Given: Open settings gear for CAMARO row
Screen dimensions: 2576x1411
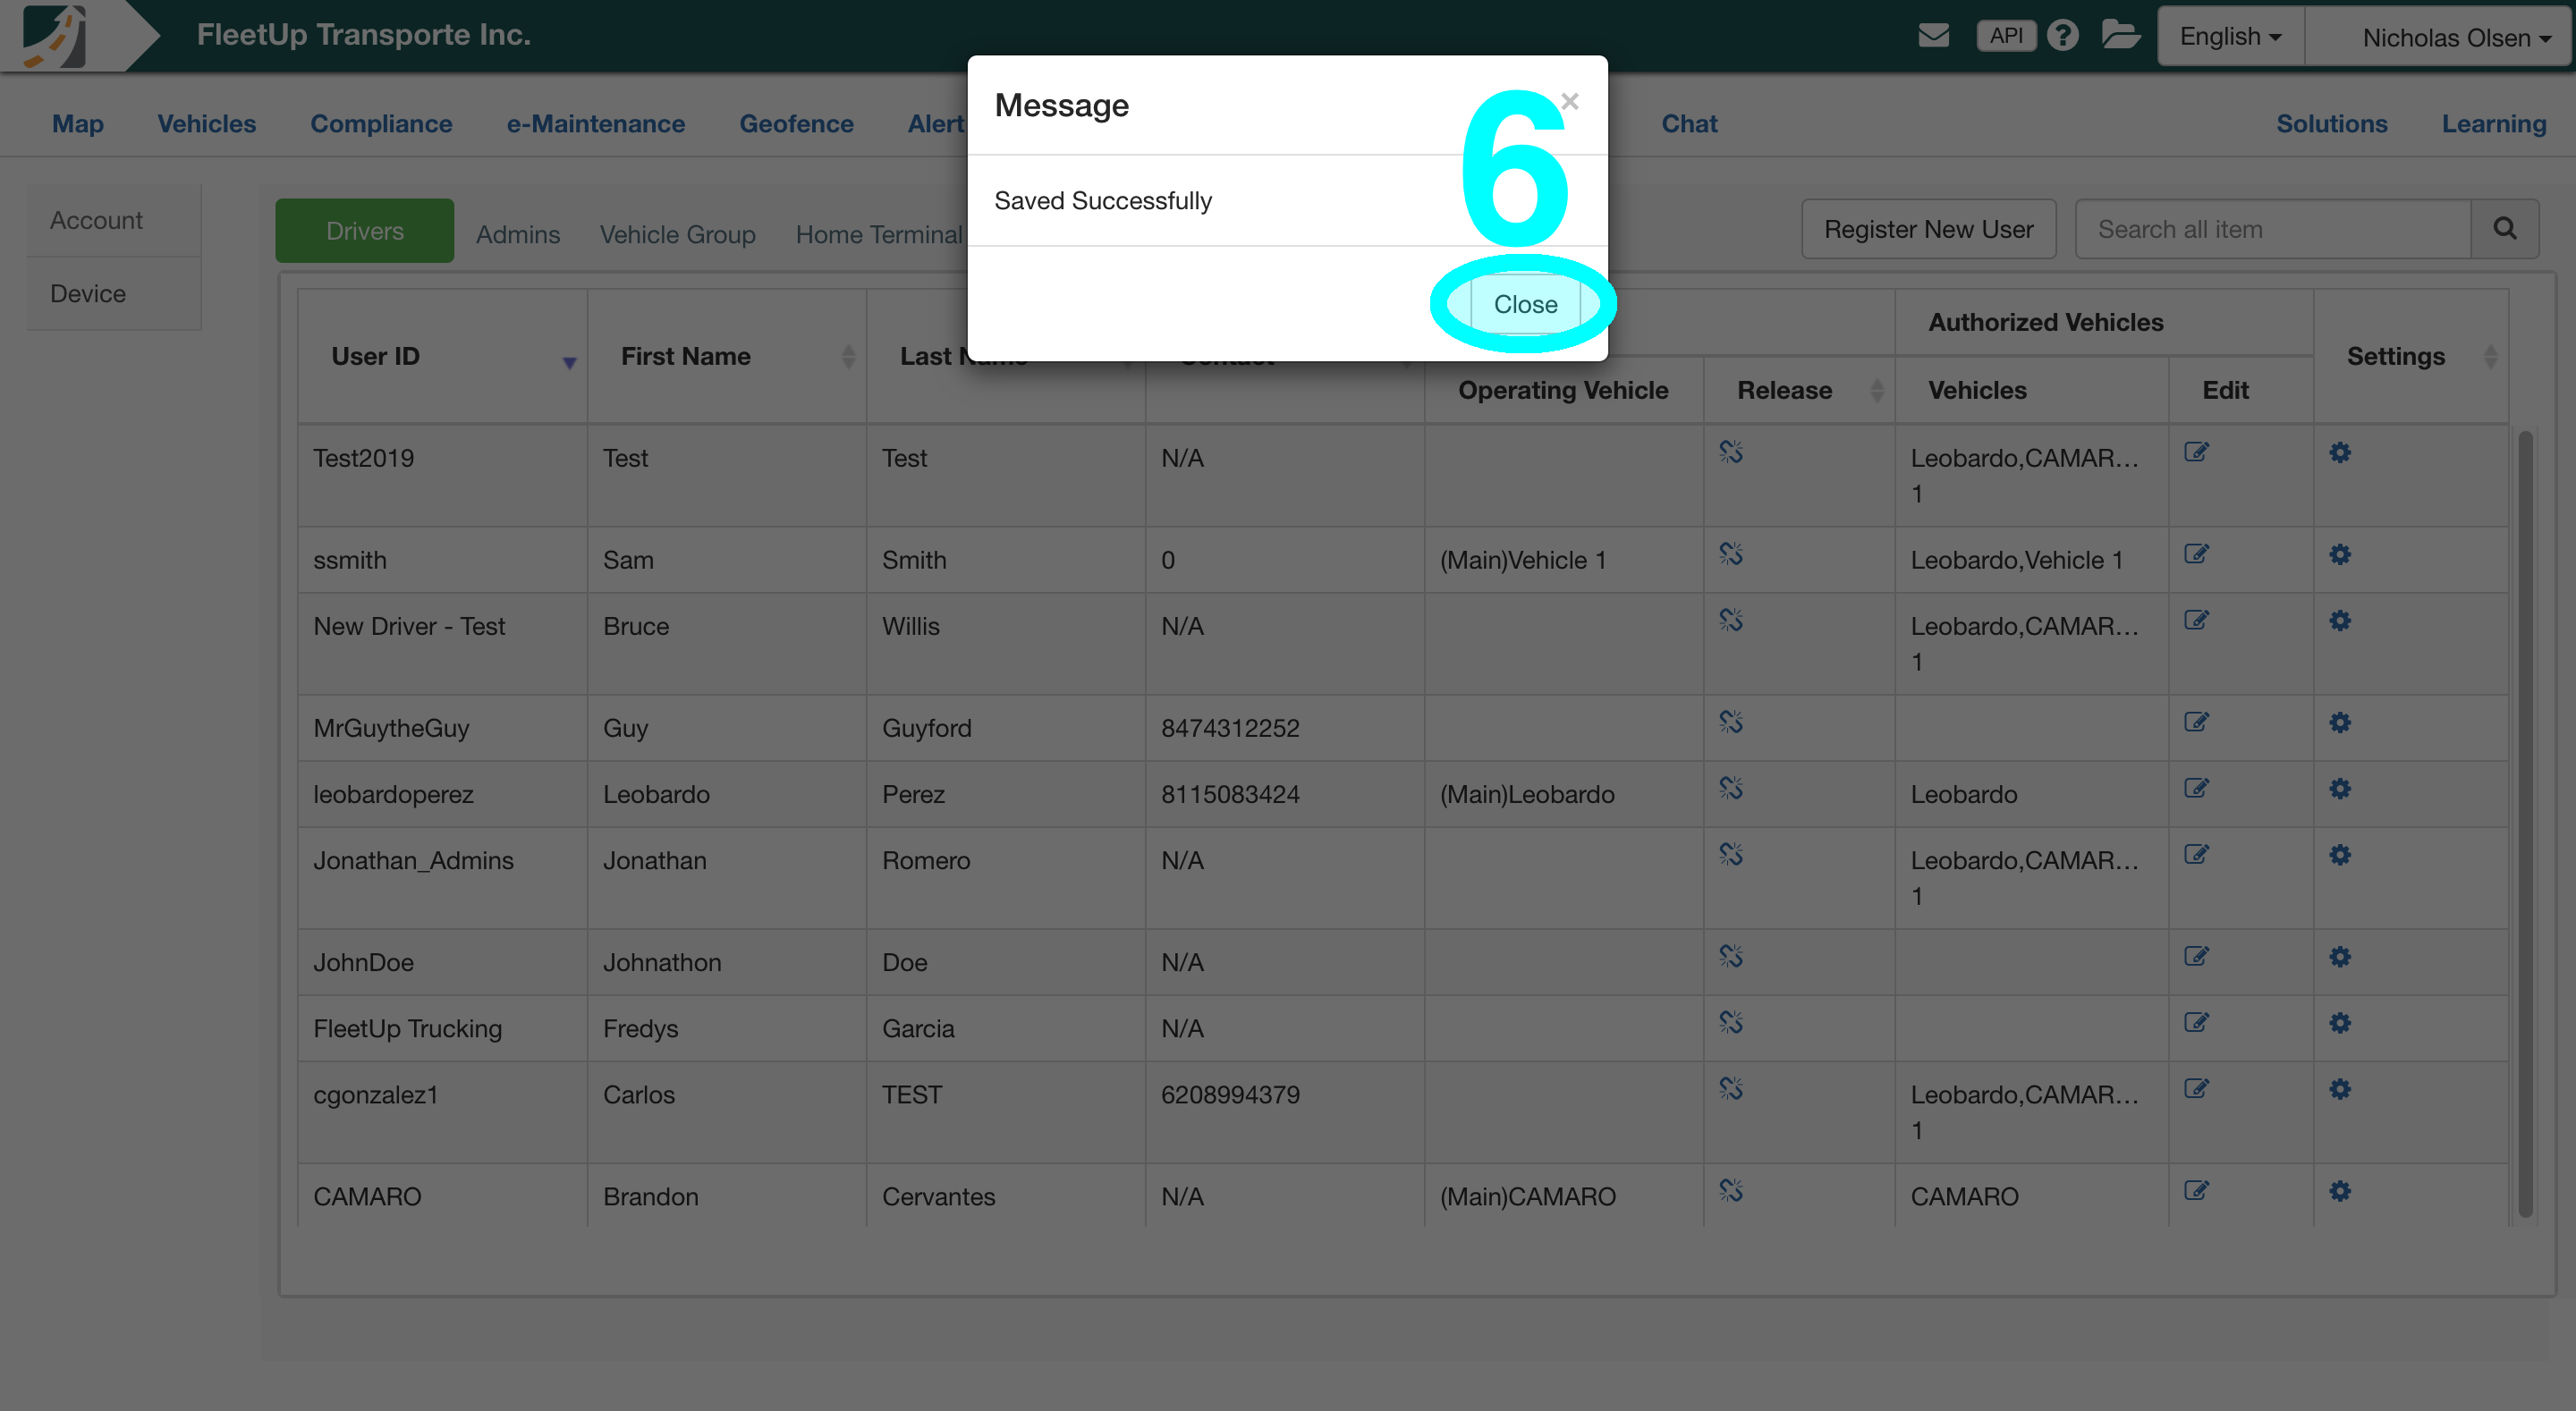Looking at the screenshot, I should click(x=2340, y=1191).
